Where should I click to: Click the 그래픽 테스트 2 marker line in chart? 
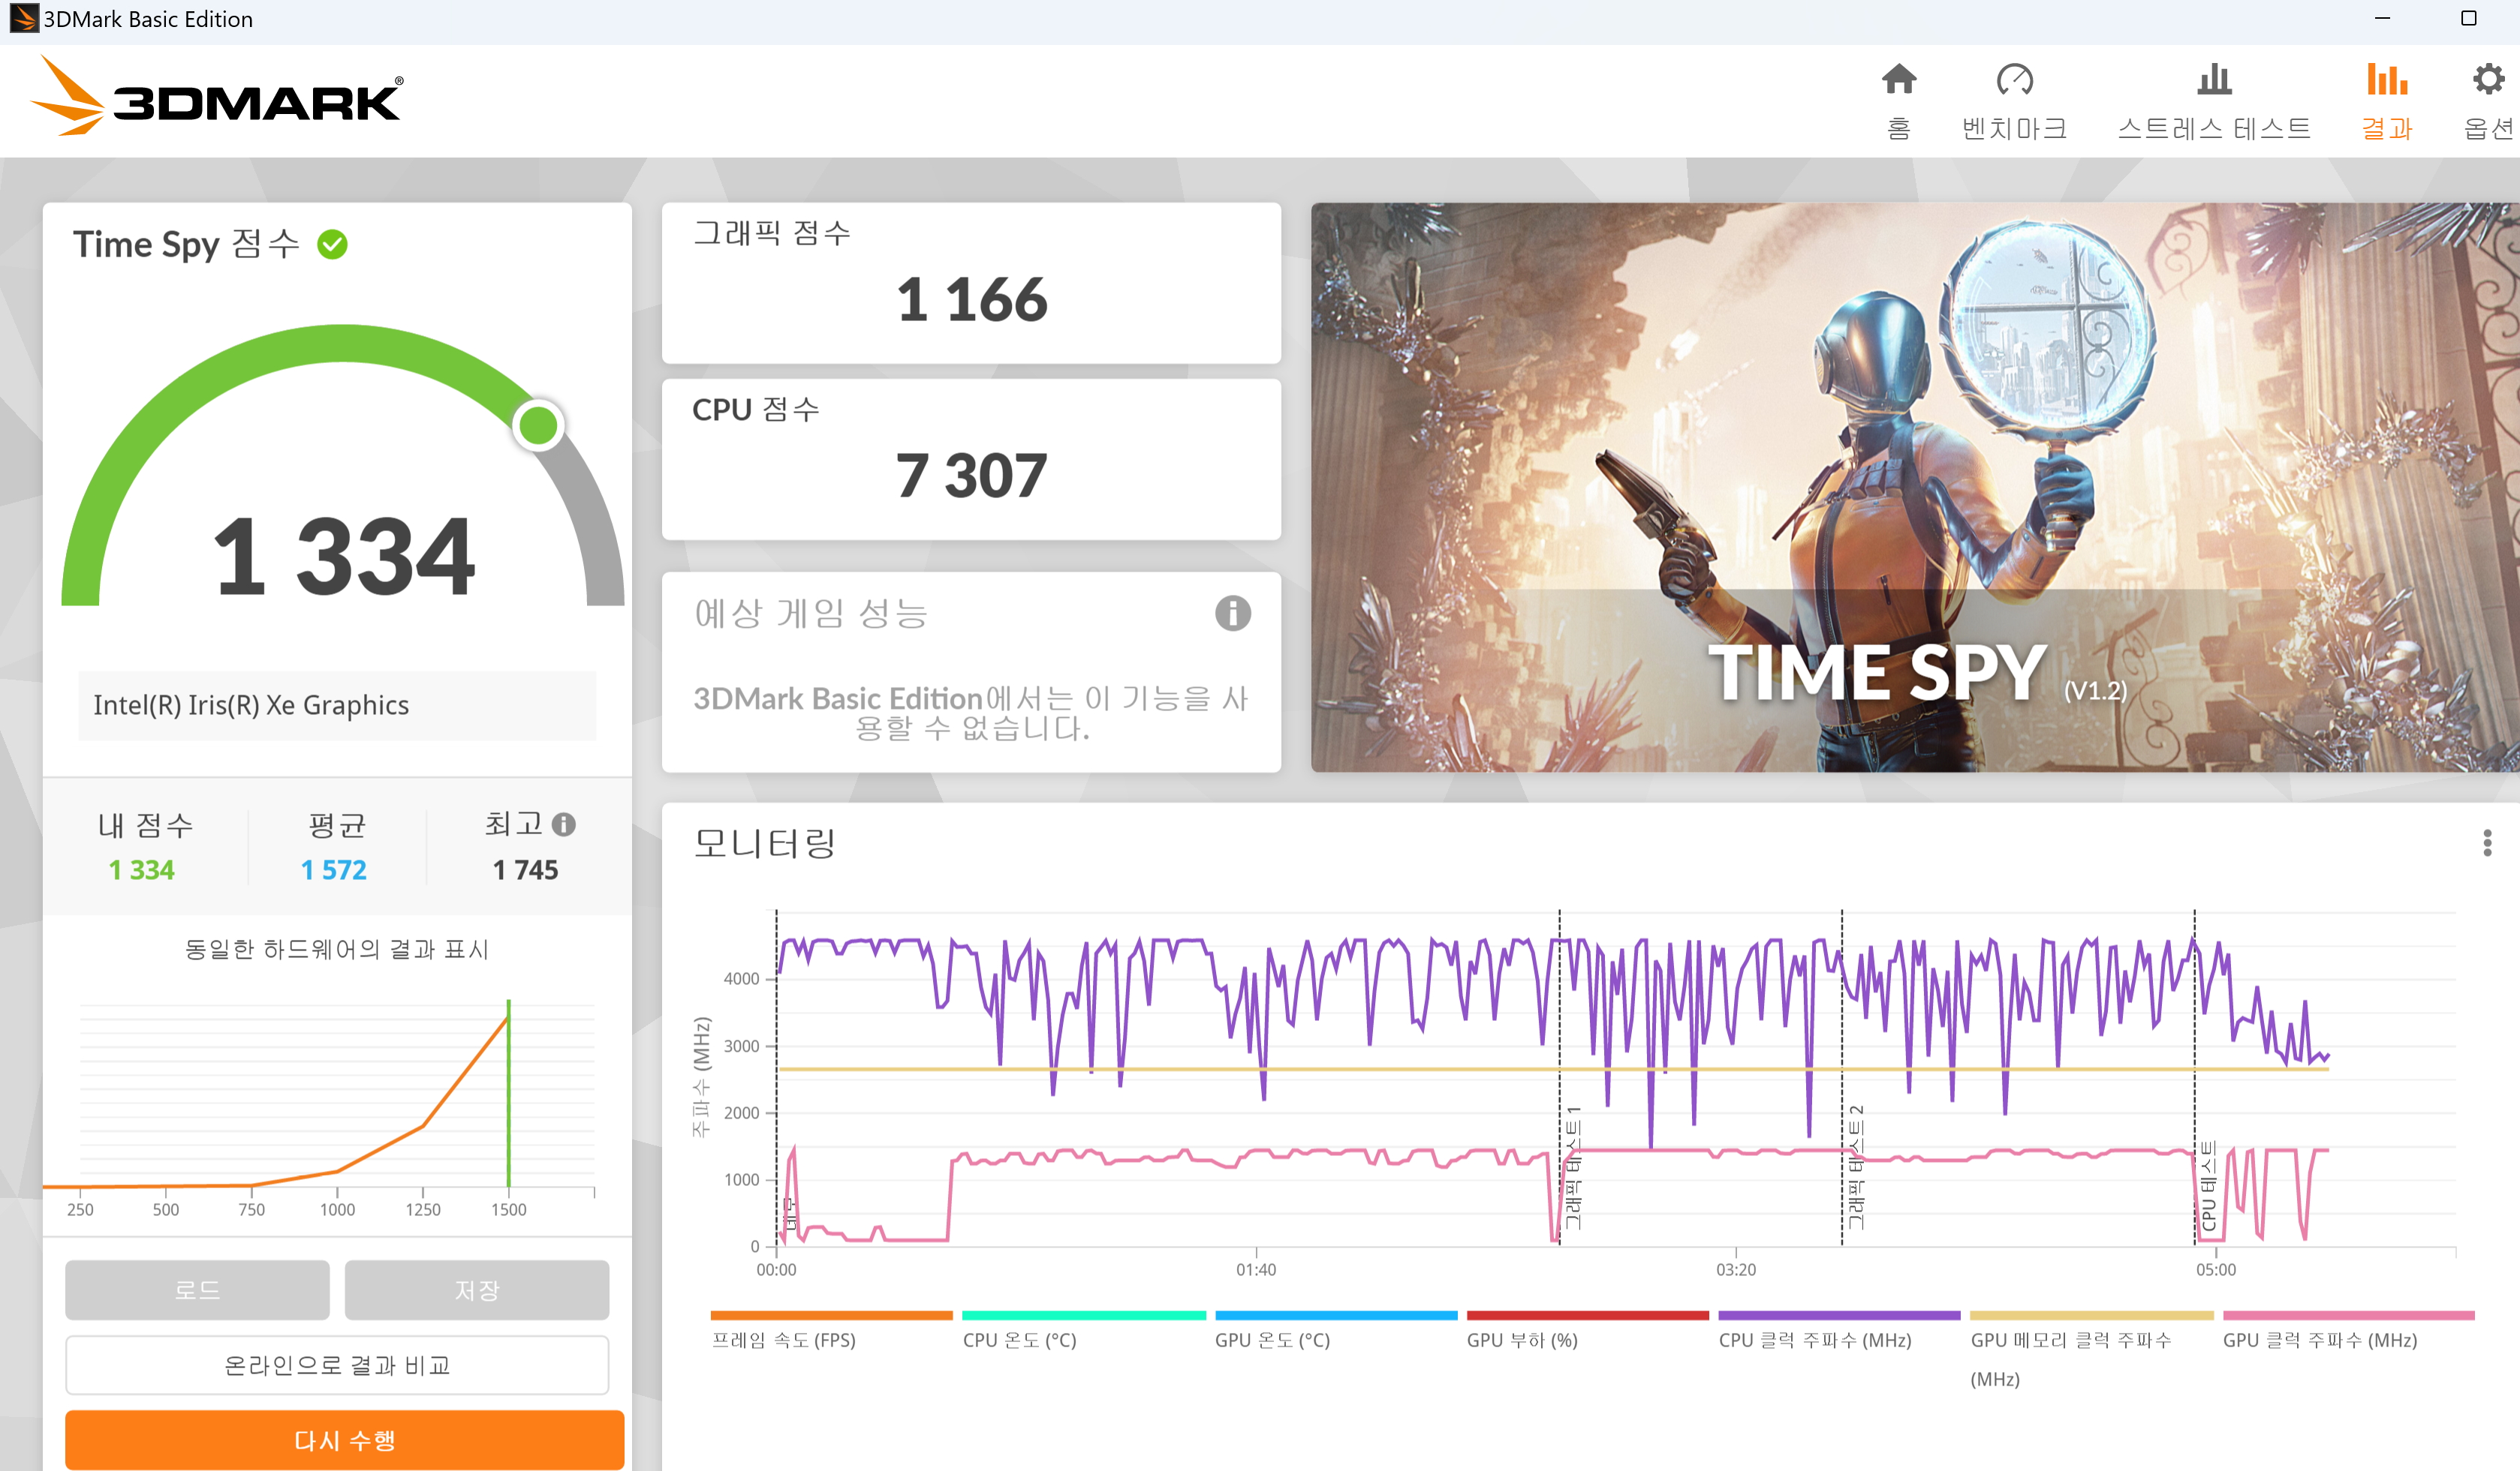click(1842, 1077)
